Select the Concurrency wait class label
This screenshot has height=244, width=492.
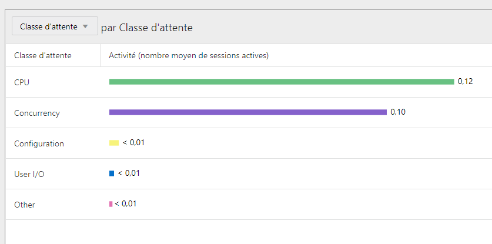(37, 113)
